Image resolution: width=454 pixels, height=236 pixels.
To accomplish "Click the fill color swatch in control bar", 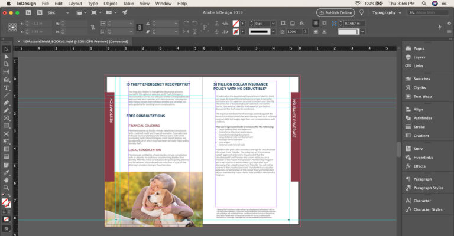I will point(236,24).
